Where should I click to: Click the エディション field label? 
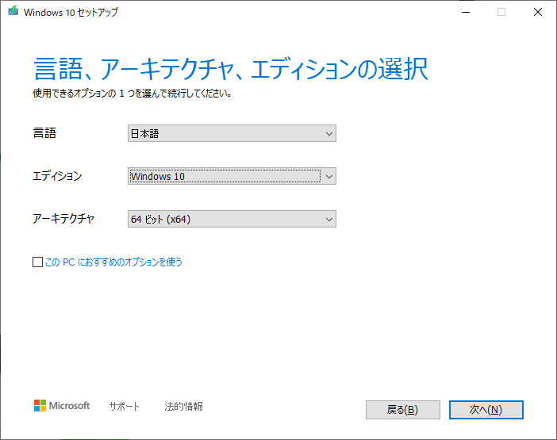point(57,176)
